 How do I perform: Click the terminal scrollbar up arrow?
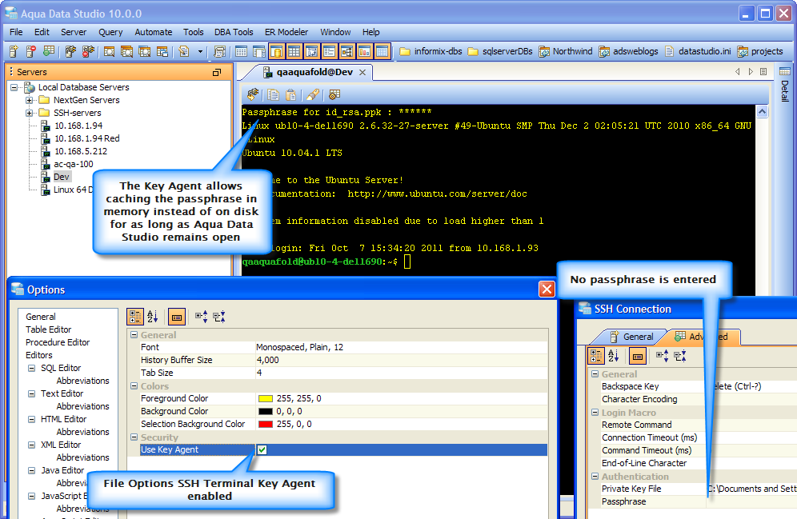click(762, 111)
